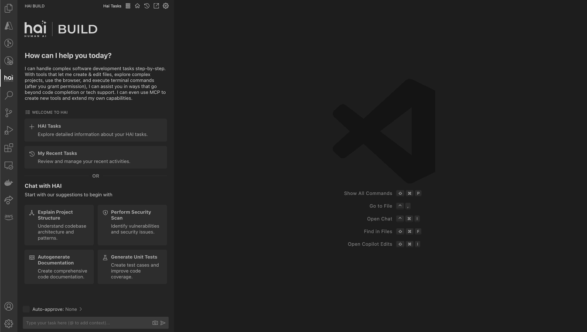The image size is (587, 332).
Task: Open Run and Debug view
Action: click(9, 130)
